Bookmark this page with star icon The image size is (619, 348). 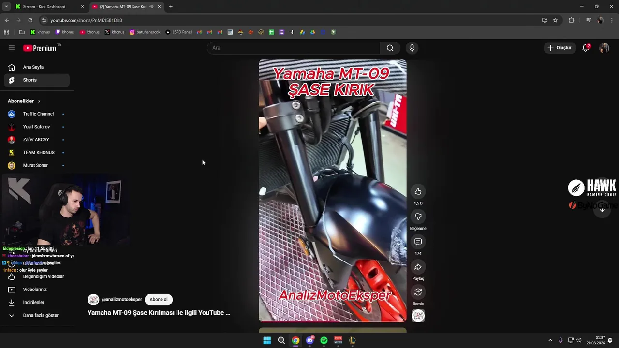(555, 20)
